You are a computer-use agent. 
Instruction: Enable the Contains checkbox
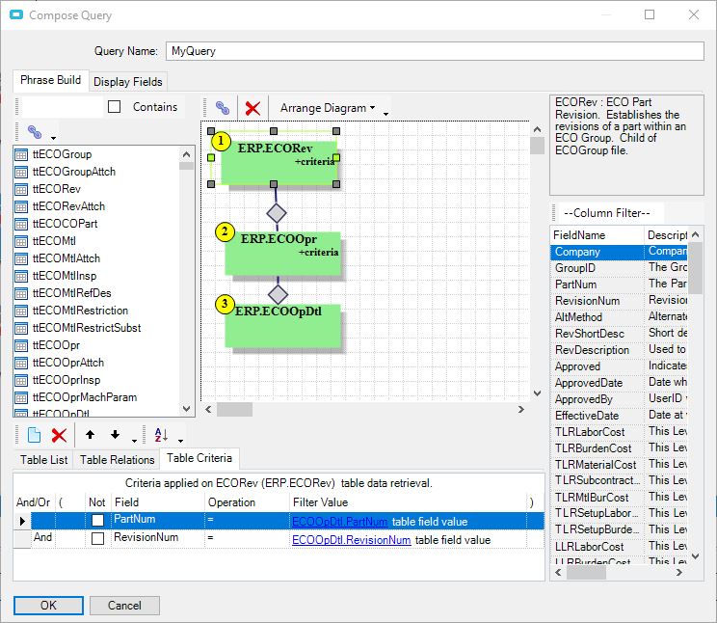pos(115,107)
